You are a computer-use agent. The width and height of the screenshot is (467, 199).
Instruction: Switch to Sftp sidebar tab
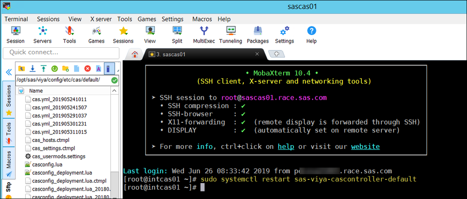(x=8, y=189)
